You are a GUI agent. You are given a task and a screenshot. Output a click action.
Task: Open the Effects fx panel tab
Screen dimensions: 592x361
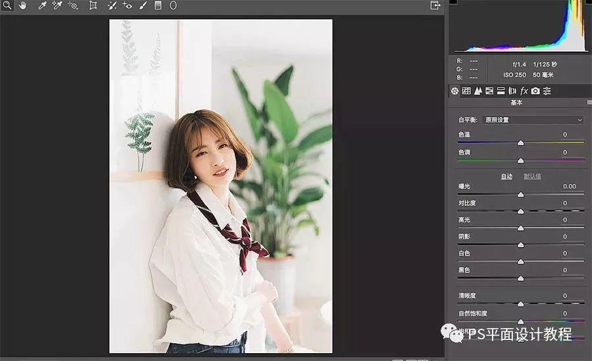[524, 91]
